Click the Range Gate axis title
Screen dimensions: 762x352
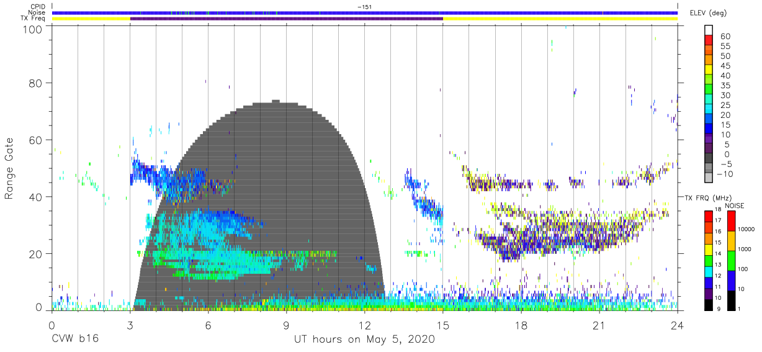click(9, 169)
